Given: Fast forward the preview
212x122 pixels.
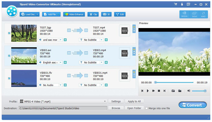Looking at the screenshot, I should [x=153, y=91].
